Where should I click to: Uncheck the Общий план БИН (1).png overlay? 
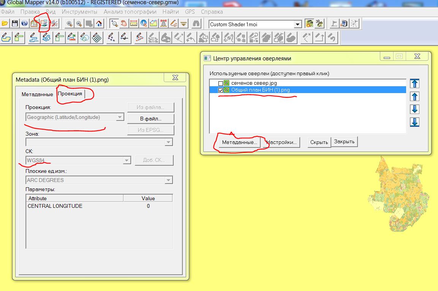(221, 90)
